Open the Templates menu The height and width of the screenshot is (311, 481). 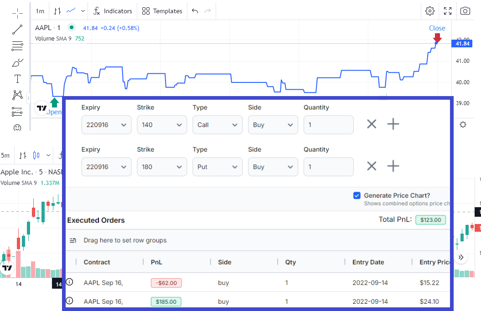[162, 11]
